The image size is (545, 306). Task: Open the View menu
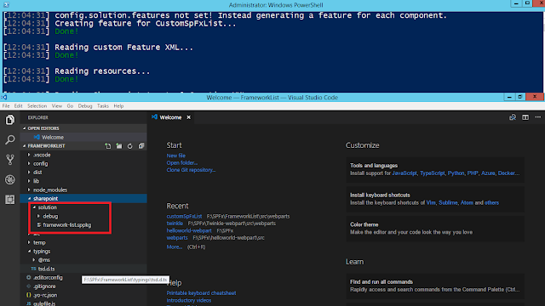point(57,105)
